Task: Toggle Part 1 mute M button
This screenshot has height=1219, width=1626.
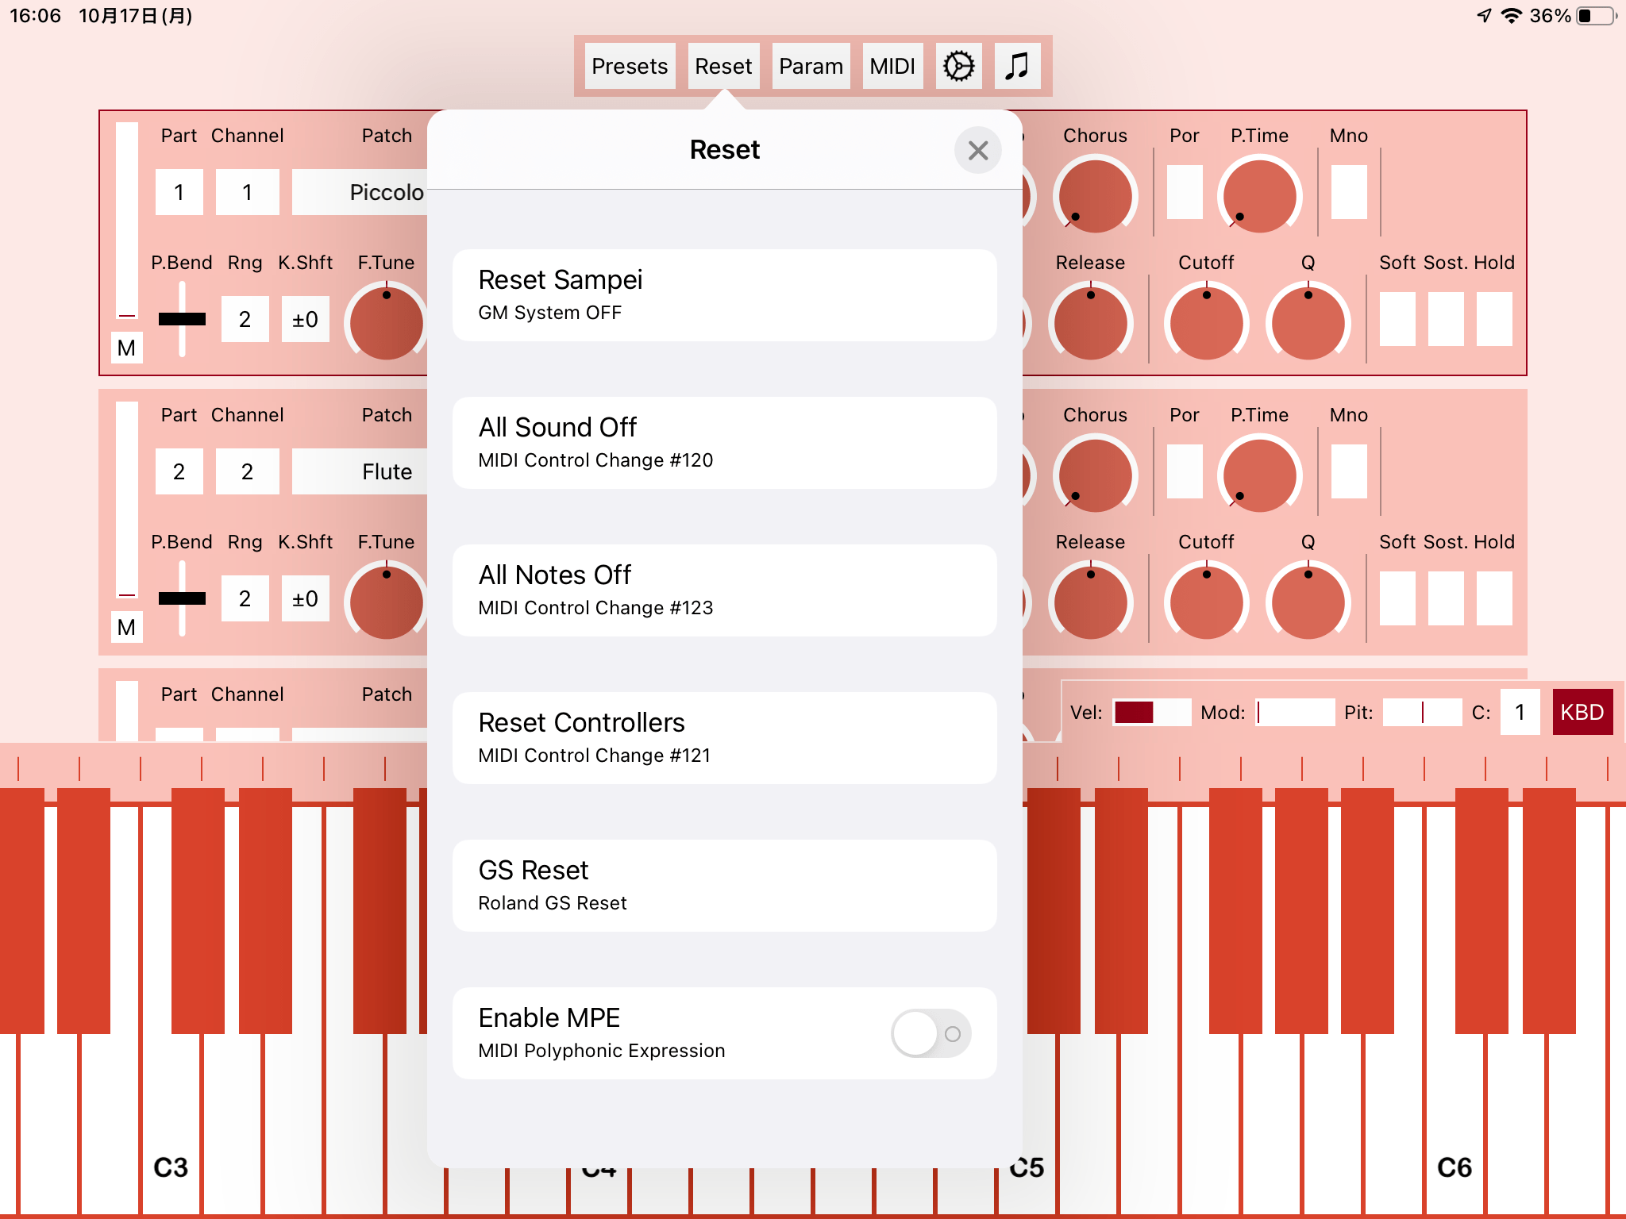Action: click(126, 348)
